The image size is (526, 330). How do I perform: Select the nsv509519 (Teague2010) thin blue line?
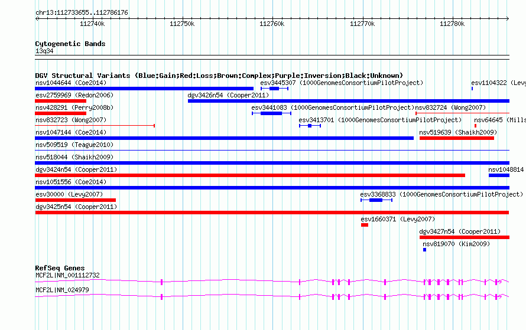[x=272, y=151]
